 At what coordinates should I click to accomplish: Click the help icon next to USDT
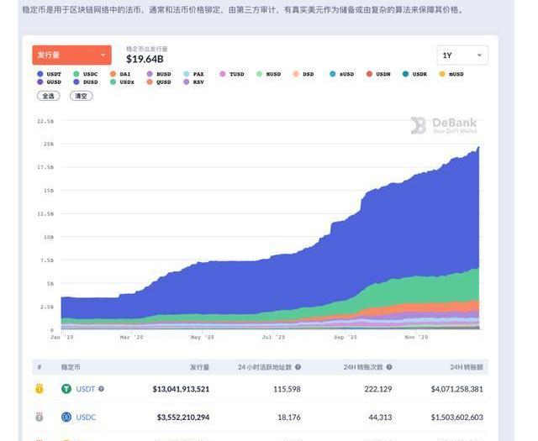[x=102, y=389]
